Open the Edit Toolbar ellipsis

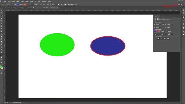point(1,62)
